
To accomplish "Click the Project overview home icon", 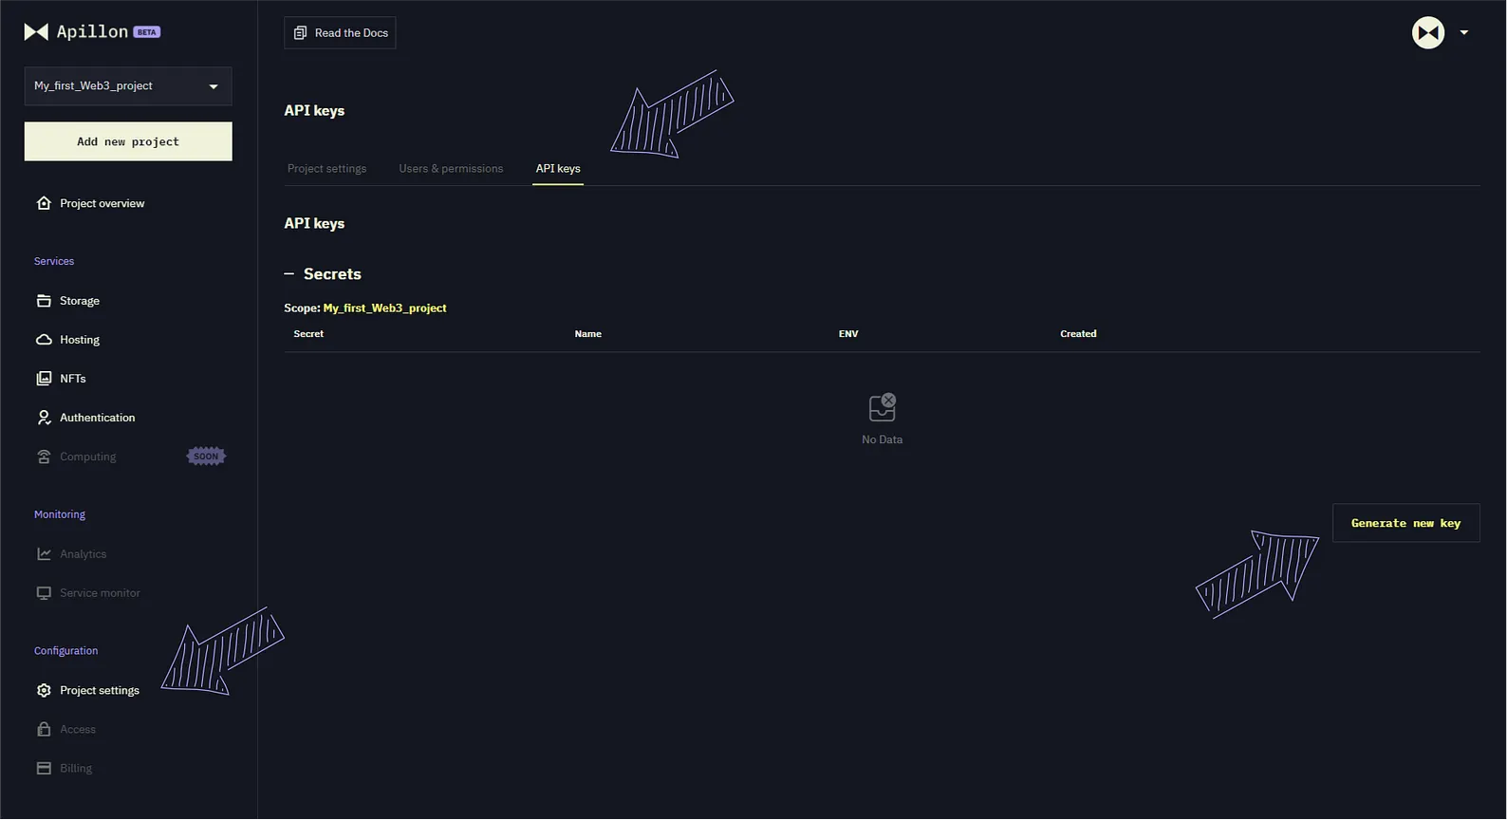I will pyautogui.click(x=44, y=203).
